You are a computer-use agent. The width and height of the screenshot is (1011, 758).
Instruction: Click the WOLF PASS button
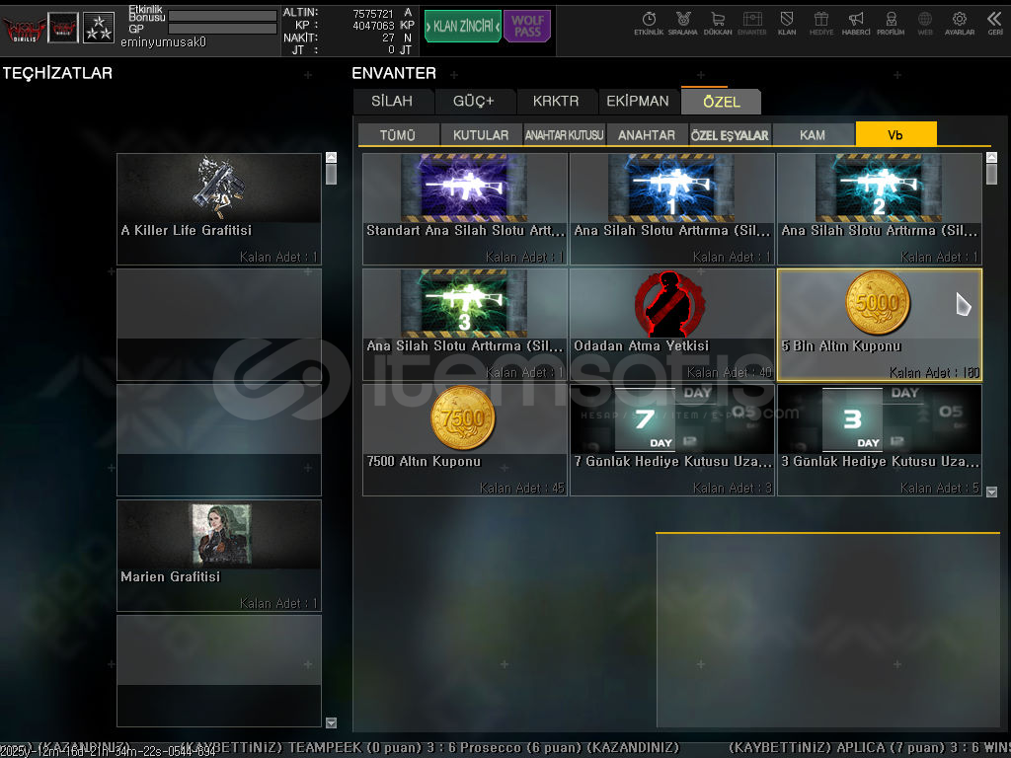tap(527, 26)
